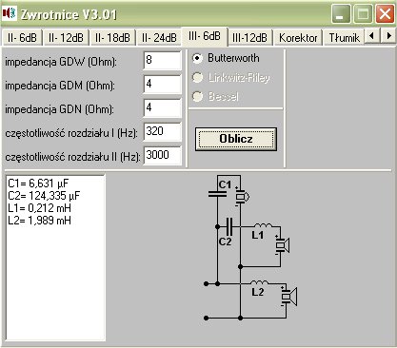Screen dimensions: 397x348
Task: Click the częstotliwość rozdziału I field
Action: 163,132
